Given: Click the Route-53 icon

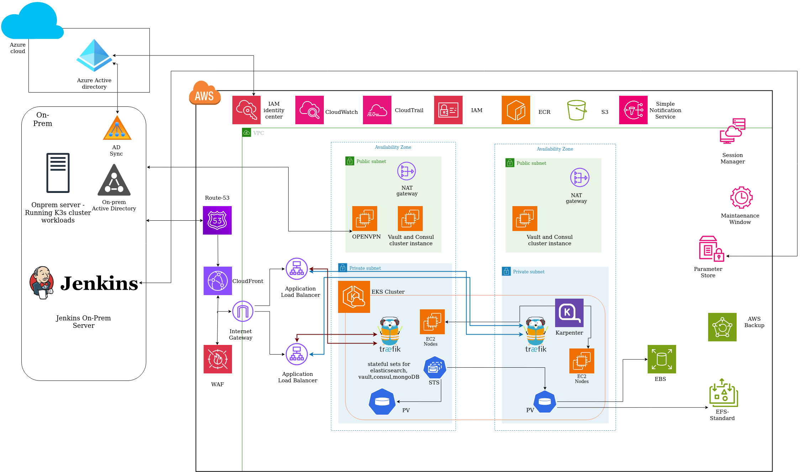Looking at the screenshot, I should (x=217, y=220).
